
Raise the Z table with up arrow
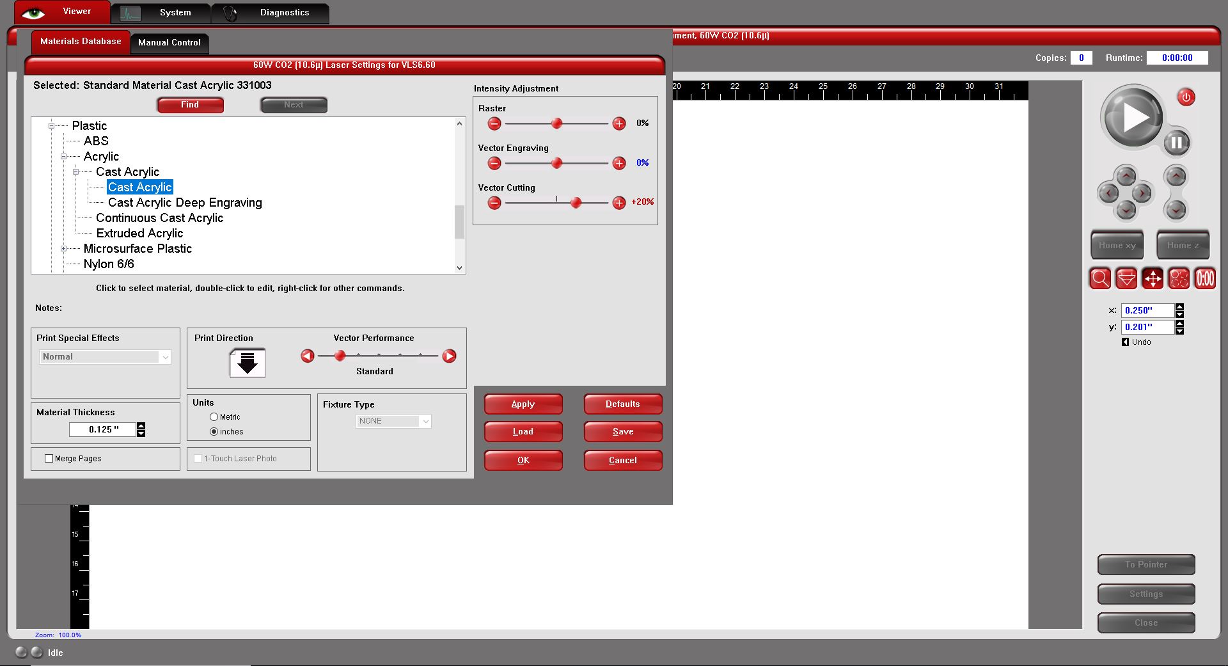[x=1176, y=176]
